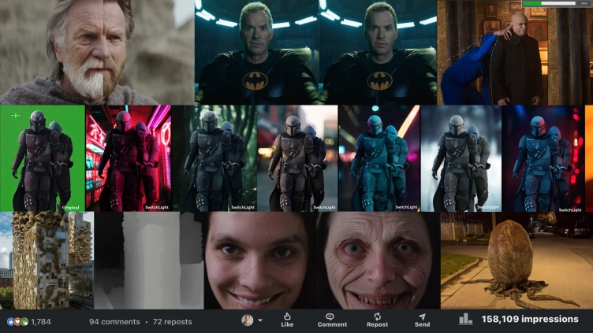Screen dimensions: 593x333
Task: Select the left Batman image
Action: point(256,52)
